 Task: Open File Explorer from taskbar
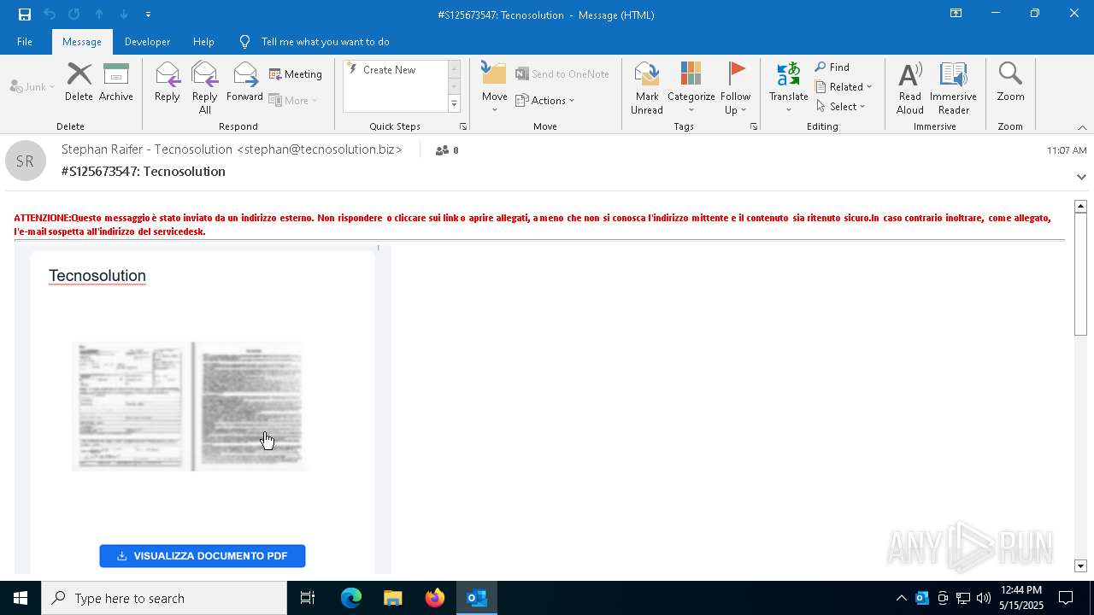pos(392,598)
